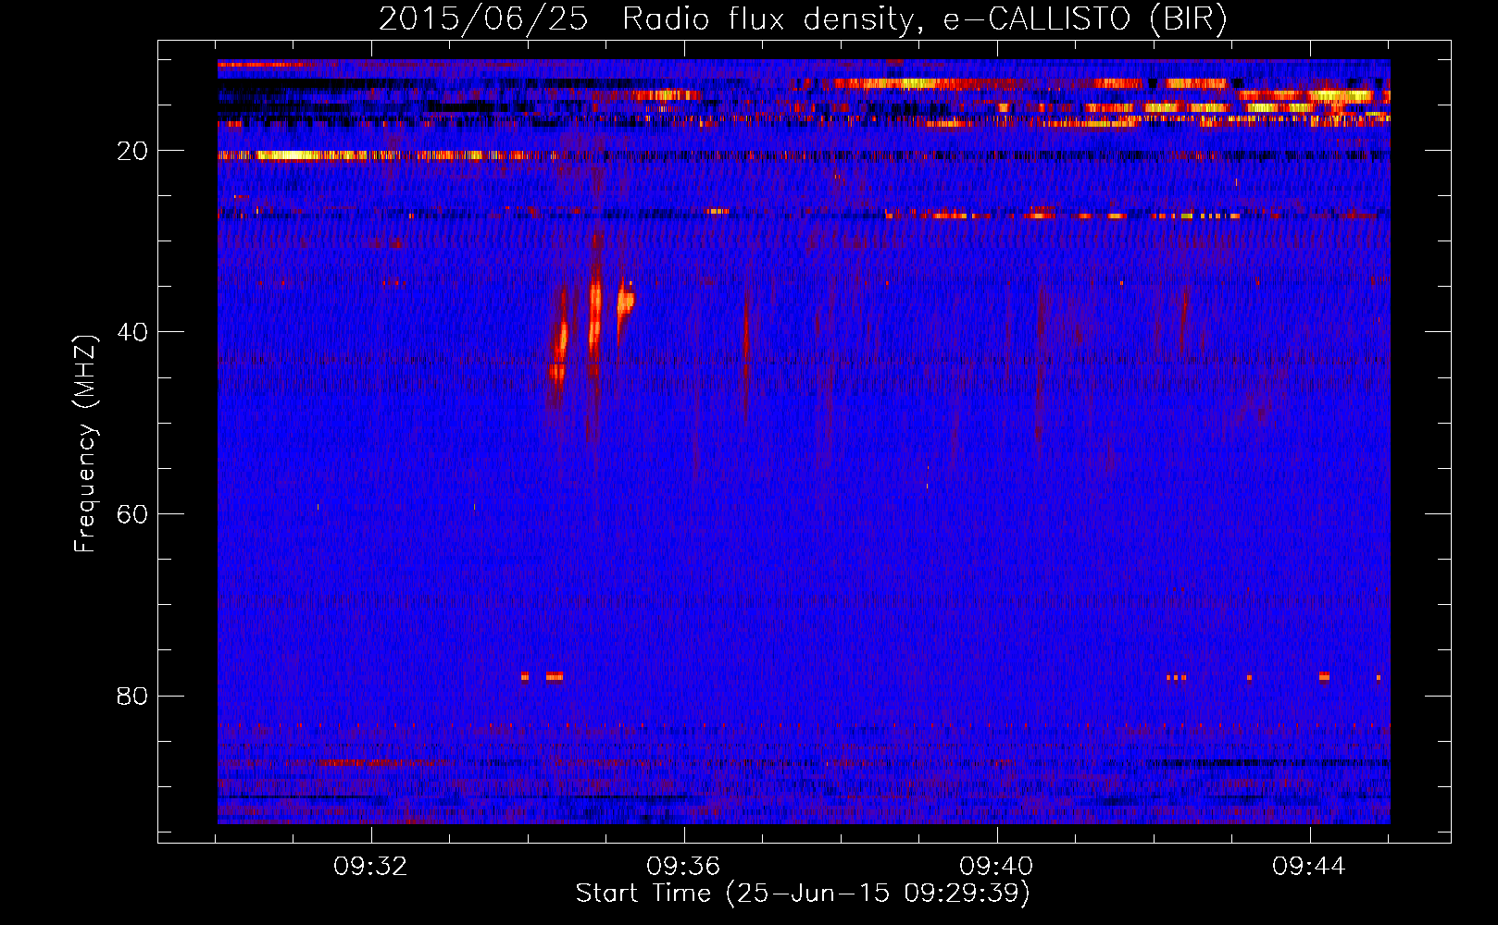This screenshot has height=925, width=1498.
Task: Click the 09:40 time tick label
Action: coord(996,867)
